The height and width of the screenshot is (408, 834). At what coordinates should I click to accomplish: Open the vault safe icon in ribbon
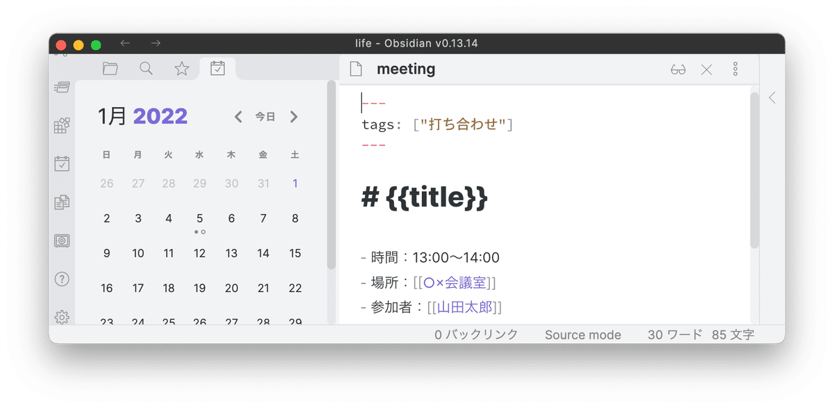[62, 240]
